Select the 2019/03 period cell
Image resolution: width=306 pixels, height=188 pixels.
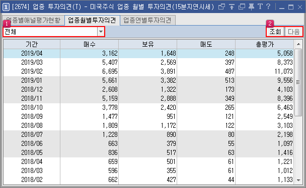click(x=32, y=62)
